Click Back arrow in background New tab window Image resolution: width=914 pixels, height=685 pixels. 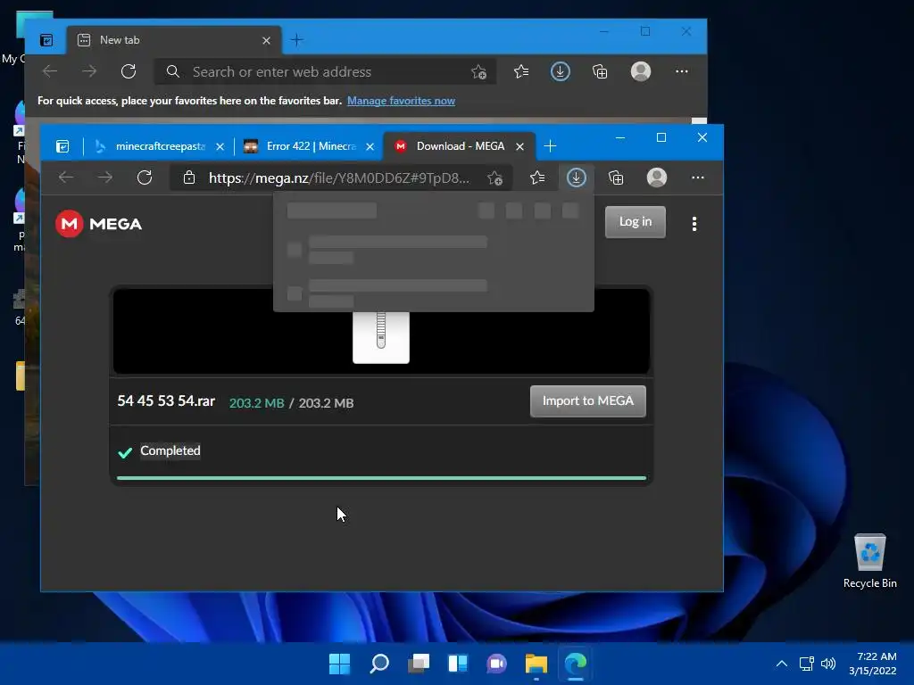[x=50, y=71]
